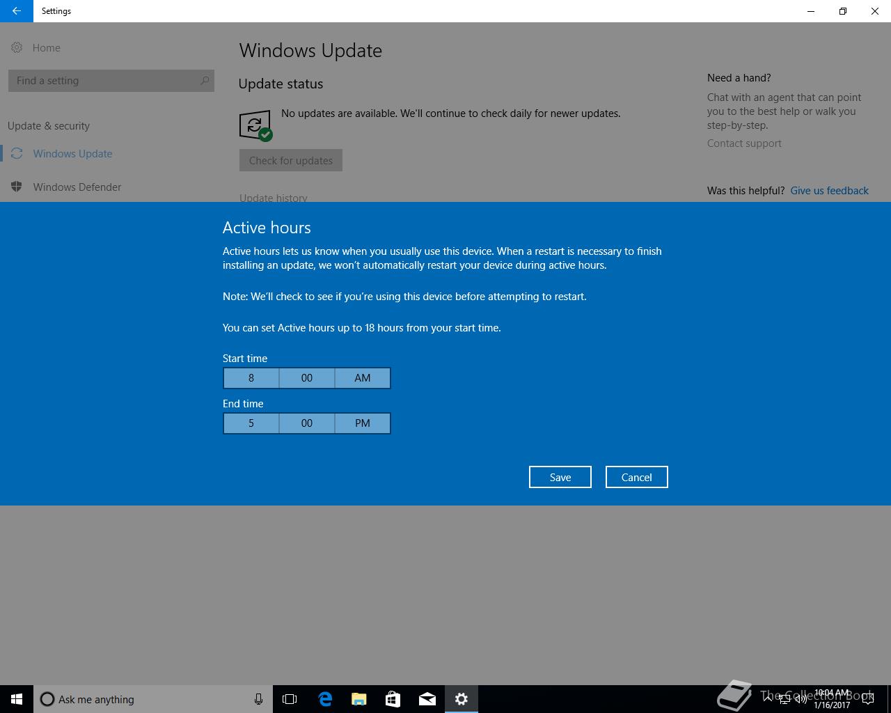Open the start time minutes picker
Screen dimensions: 891x713
pos(307,378)
